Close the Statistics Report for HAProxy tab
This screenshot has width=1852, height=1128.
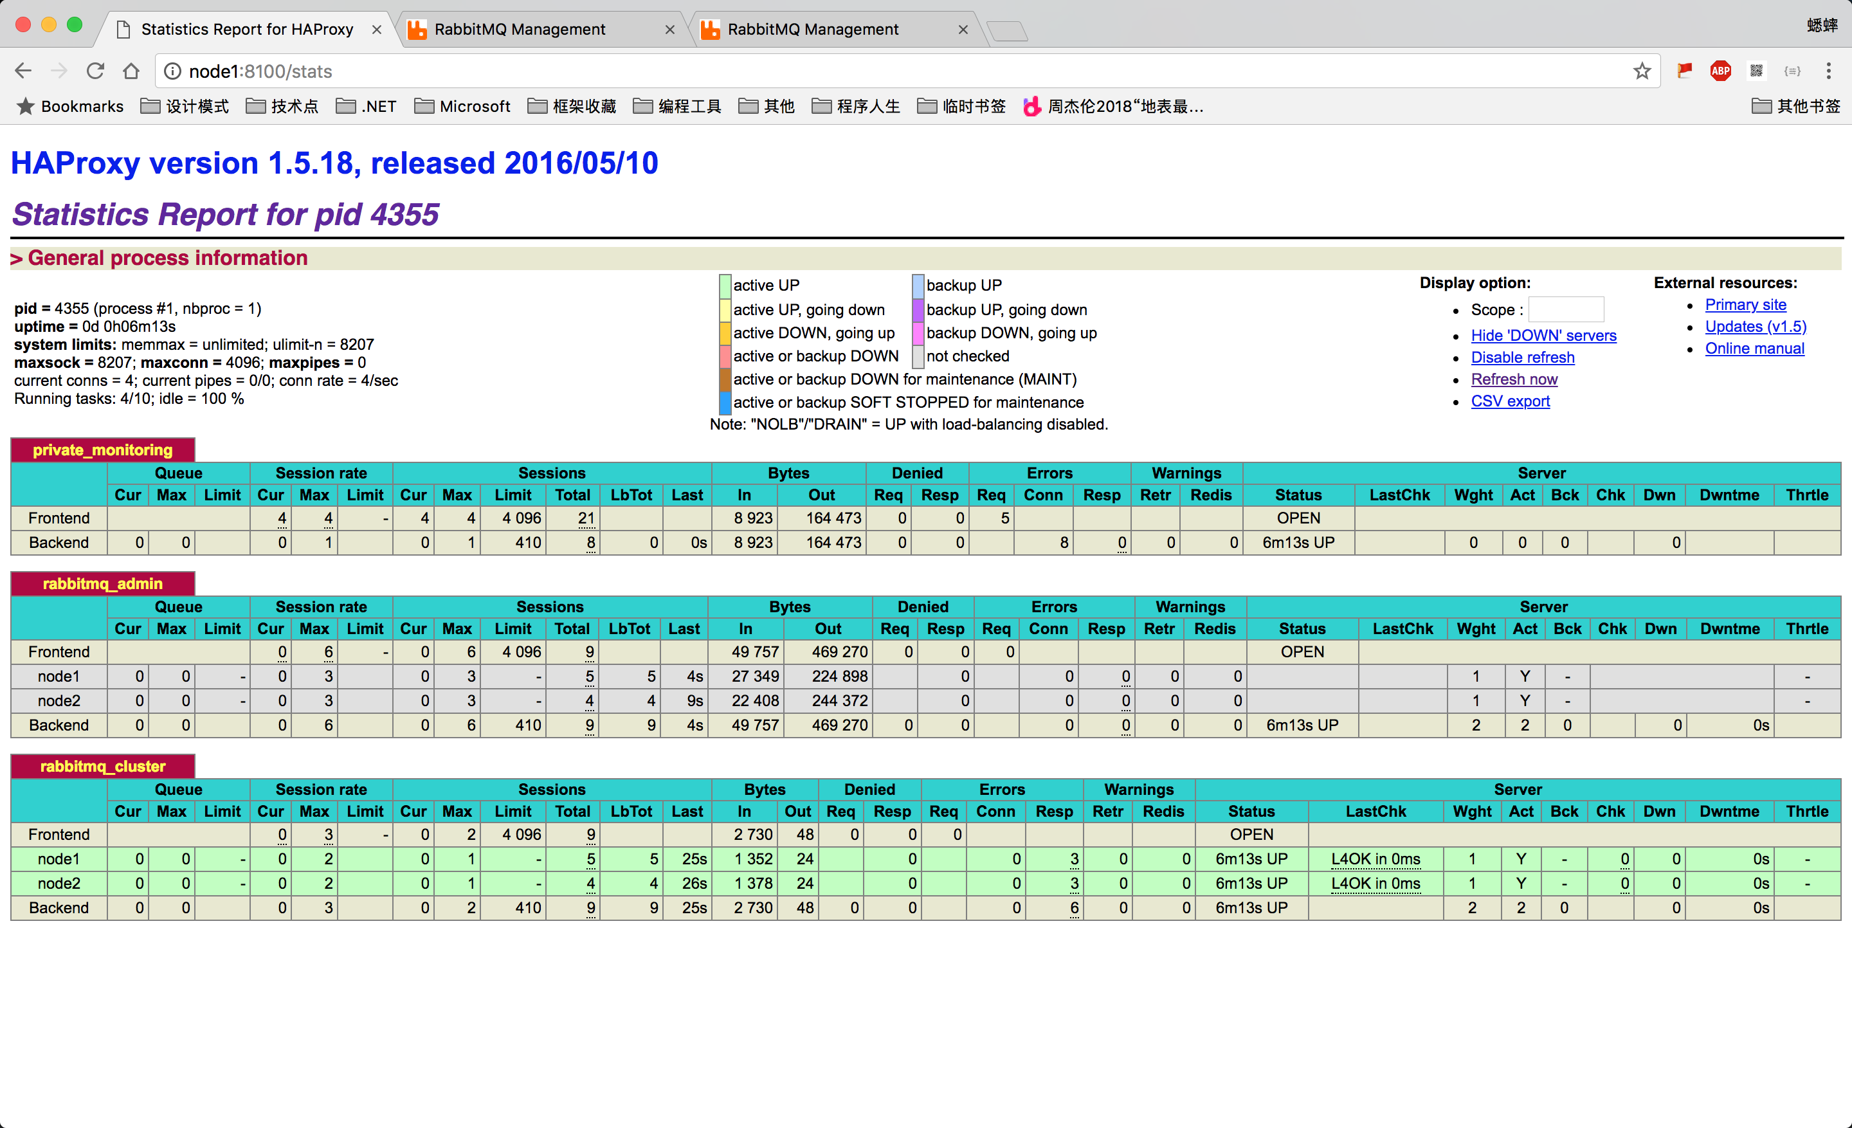(377, 30)
